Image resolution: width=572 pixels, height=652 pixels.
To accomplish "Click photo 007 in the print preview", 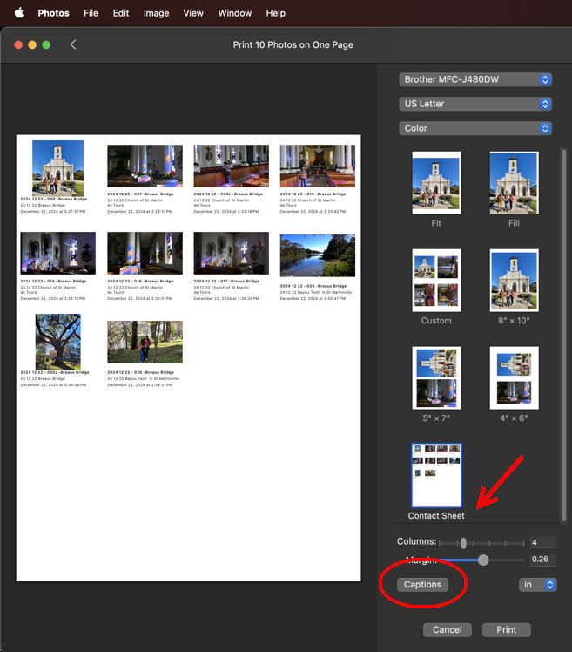I will click(145, 166).
